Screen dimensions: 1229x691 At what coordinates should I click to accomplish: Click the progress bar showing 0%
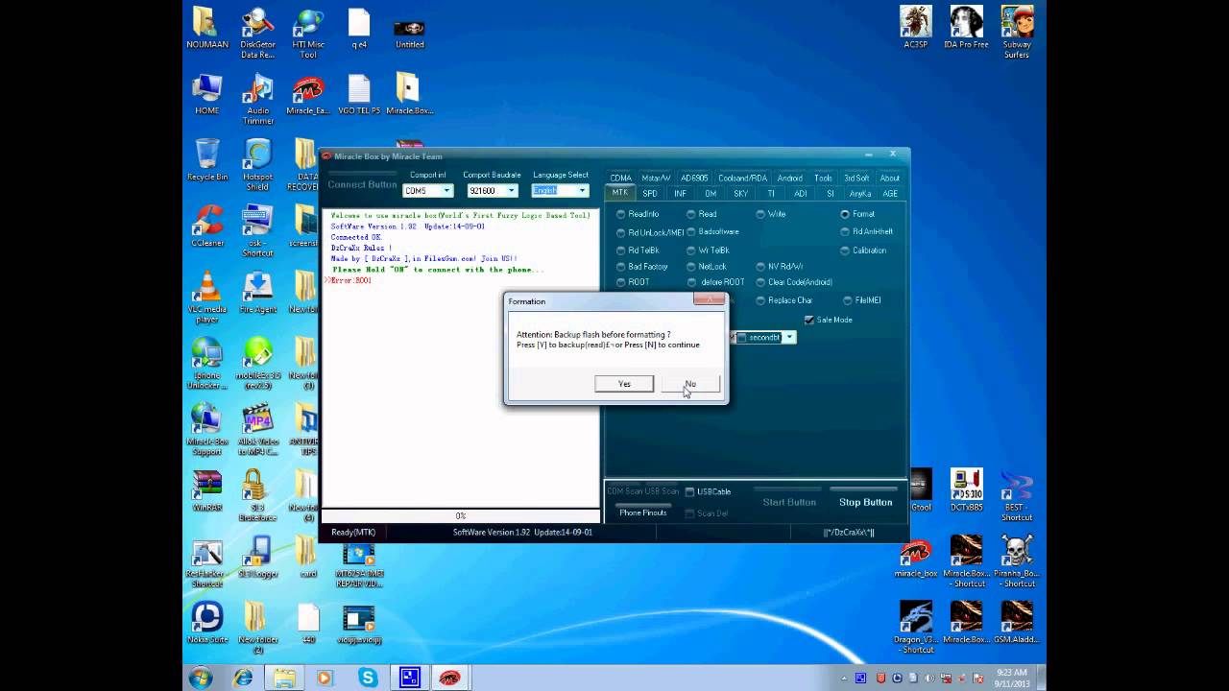coord(461,516)
